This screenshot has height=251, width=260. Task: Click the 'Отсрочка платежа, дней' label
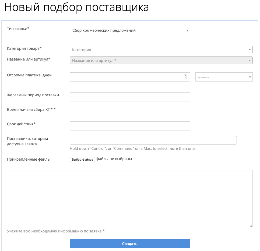[x=29, y=75]
